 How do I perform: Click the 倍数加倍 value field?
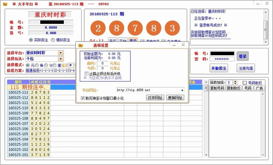(229, 82)
